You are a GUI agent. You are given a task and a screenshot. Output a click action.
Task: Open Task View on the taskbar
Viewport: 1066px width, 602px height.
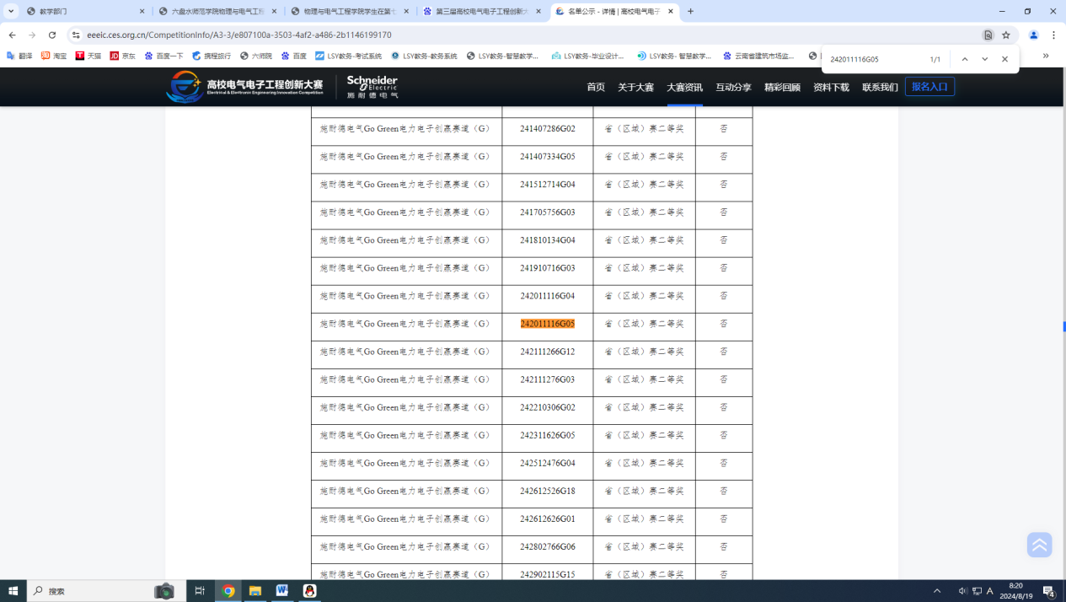[x=200, y=591]
